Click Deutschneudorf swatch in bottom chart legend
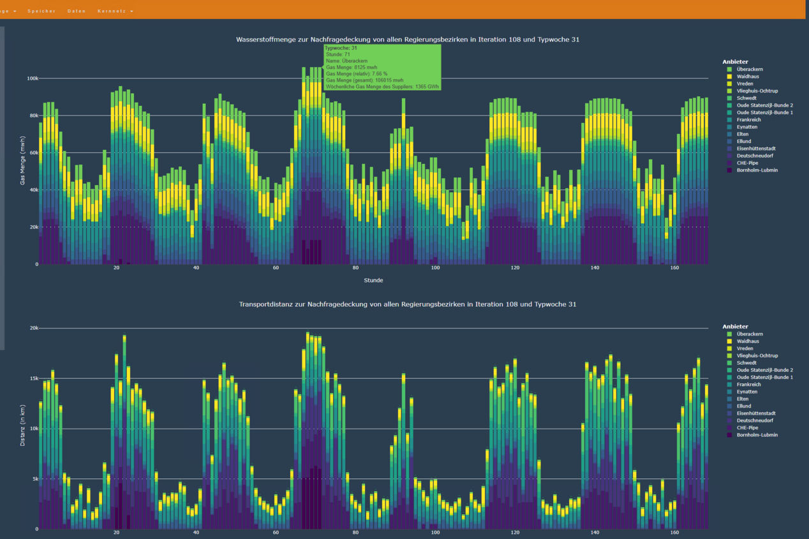Image resolution: width=809 pixels, height=539 pixels. coord(729,420)
